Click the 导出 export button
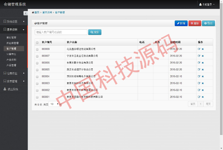Screen dimensions: 223x150 point(208,23)
